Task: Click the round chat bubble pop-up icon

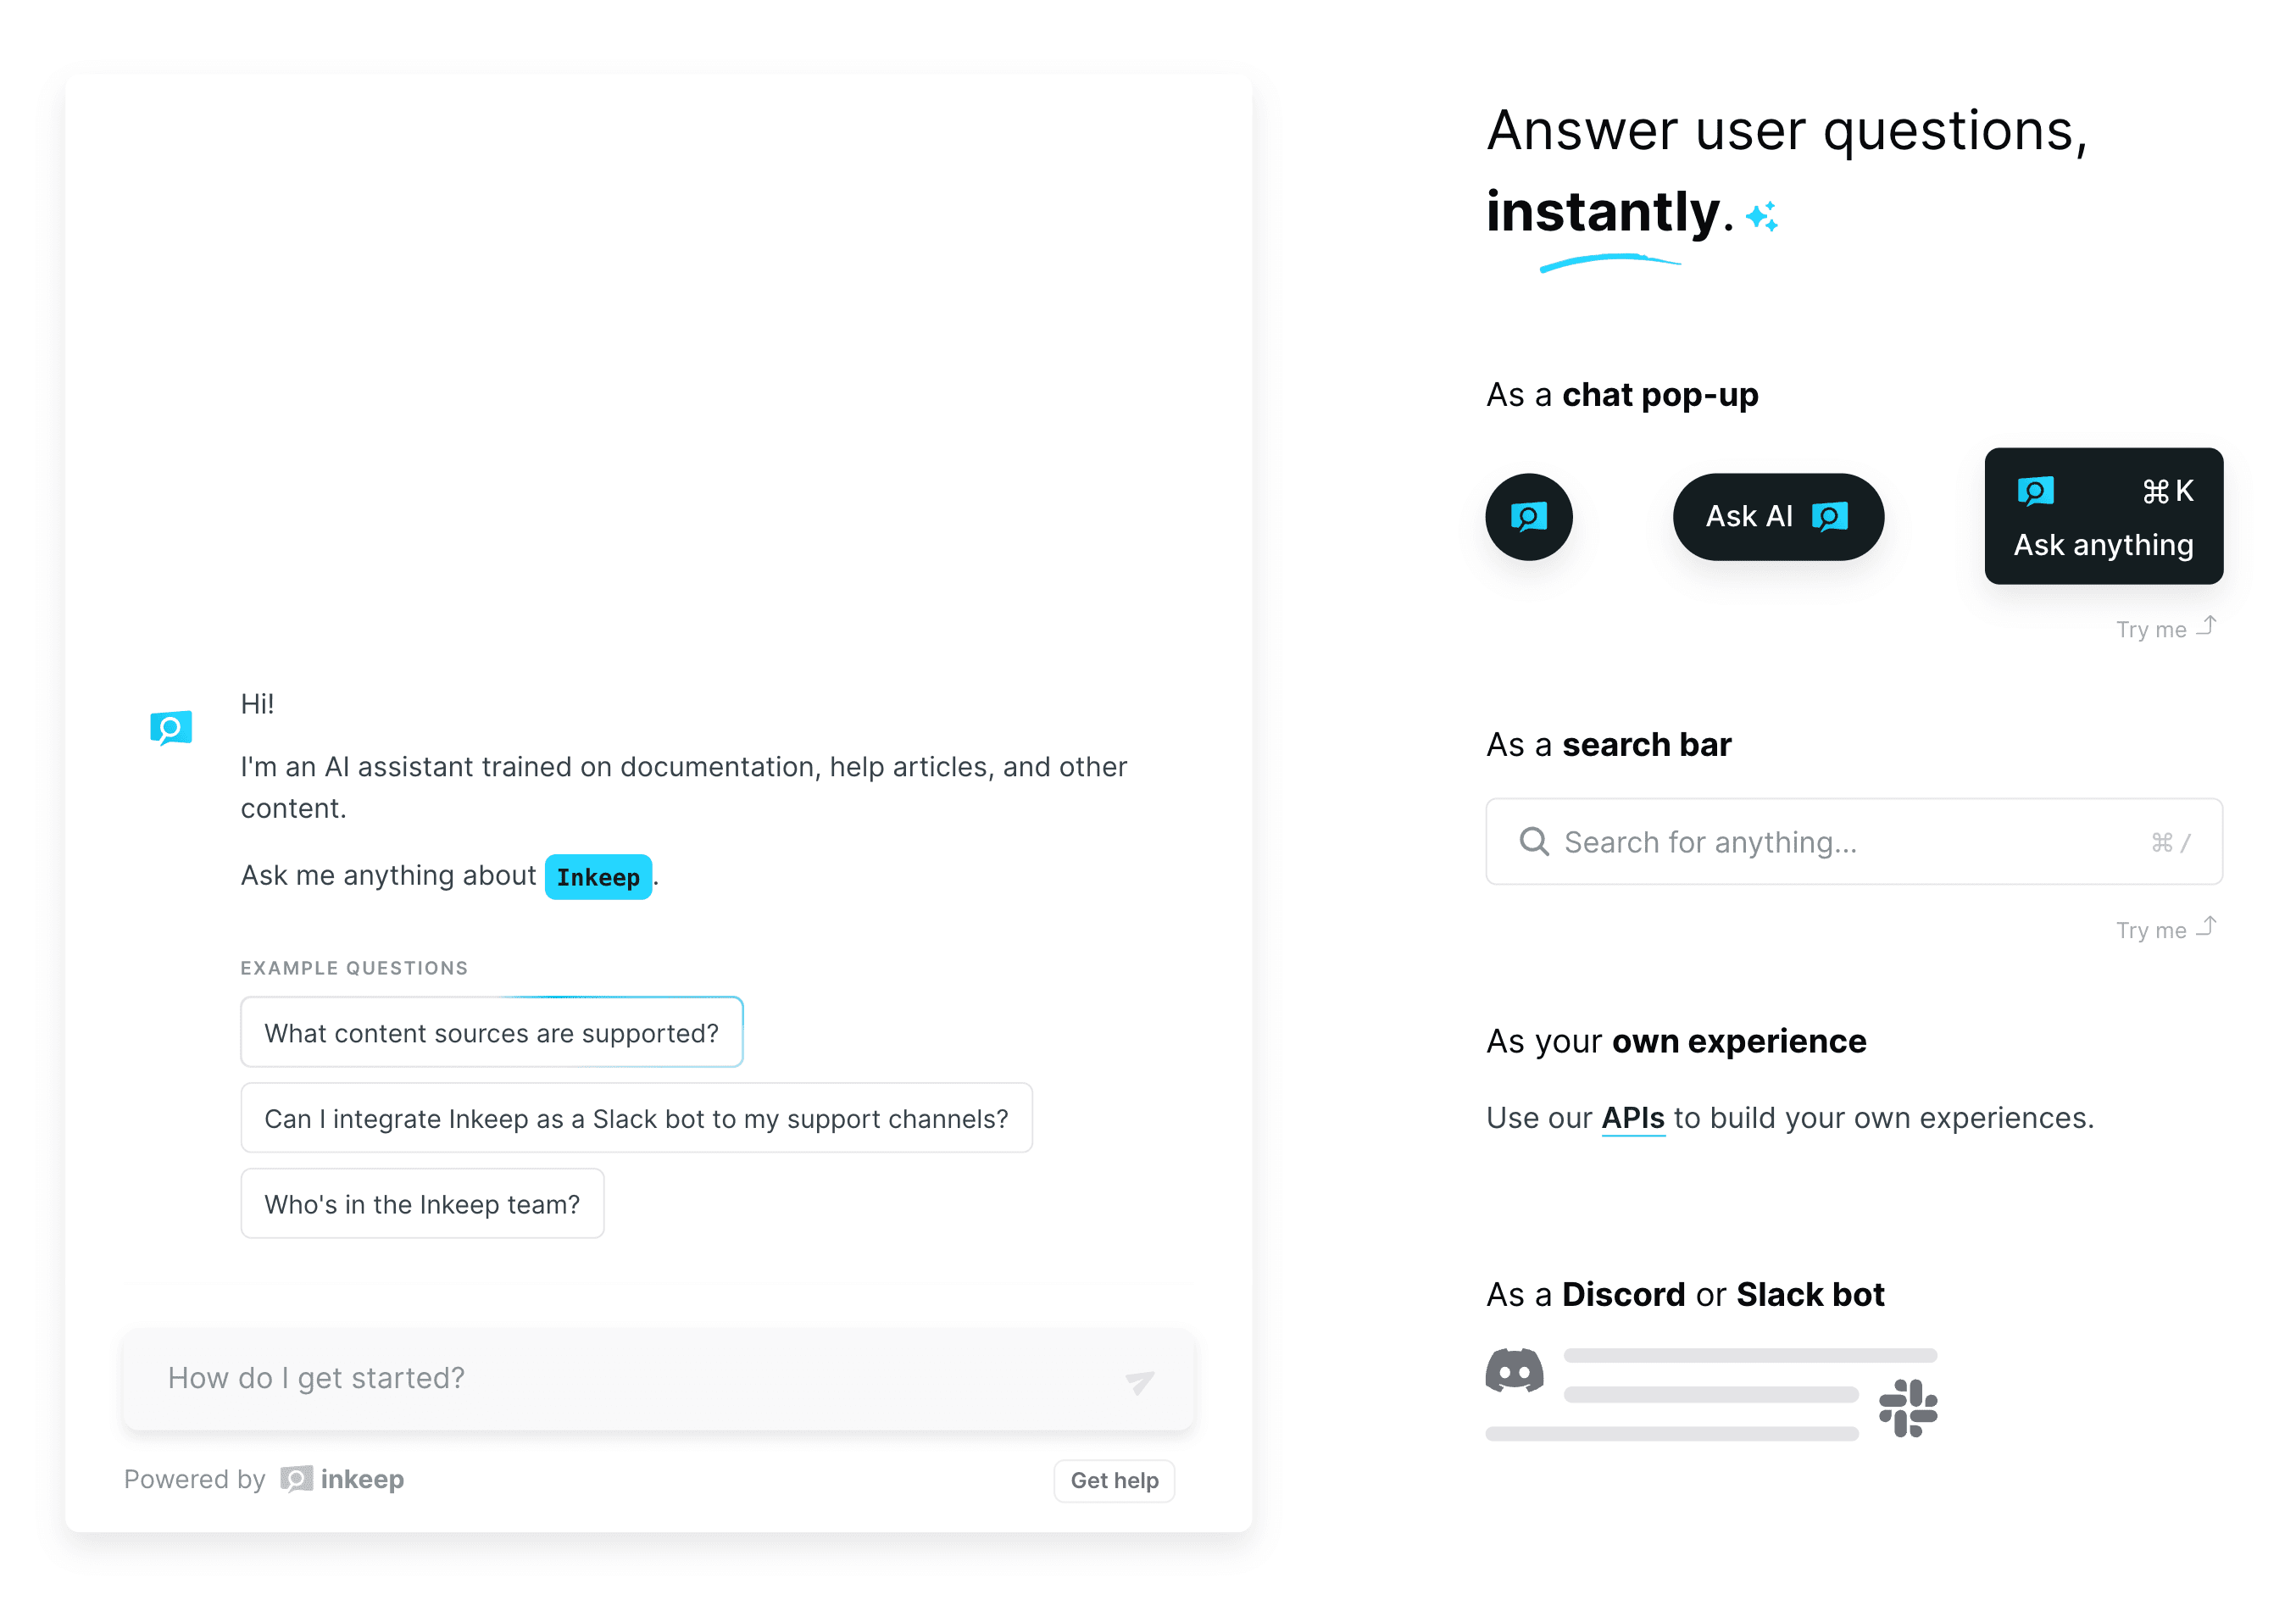Action: (1528, 517)
